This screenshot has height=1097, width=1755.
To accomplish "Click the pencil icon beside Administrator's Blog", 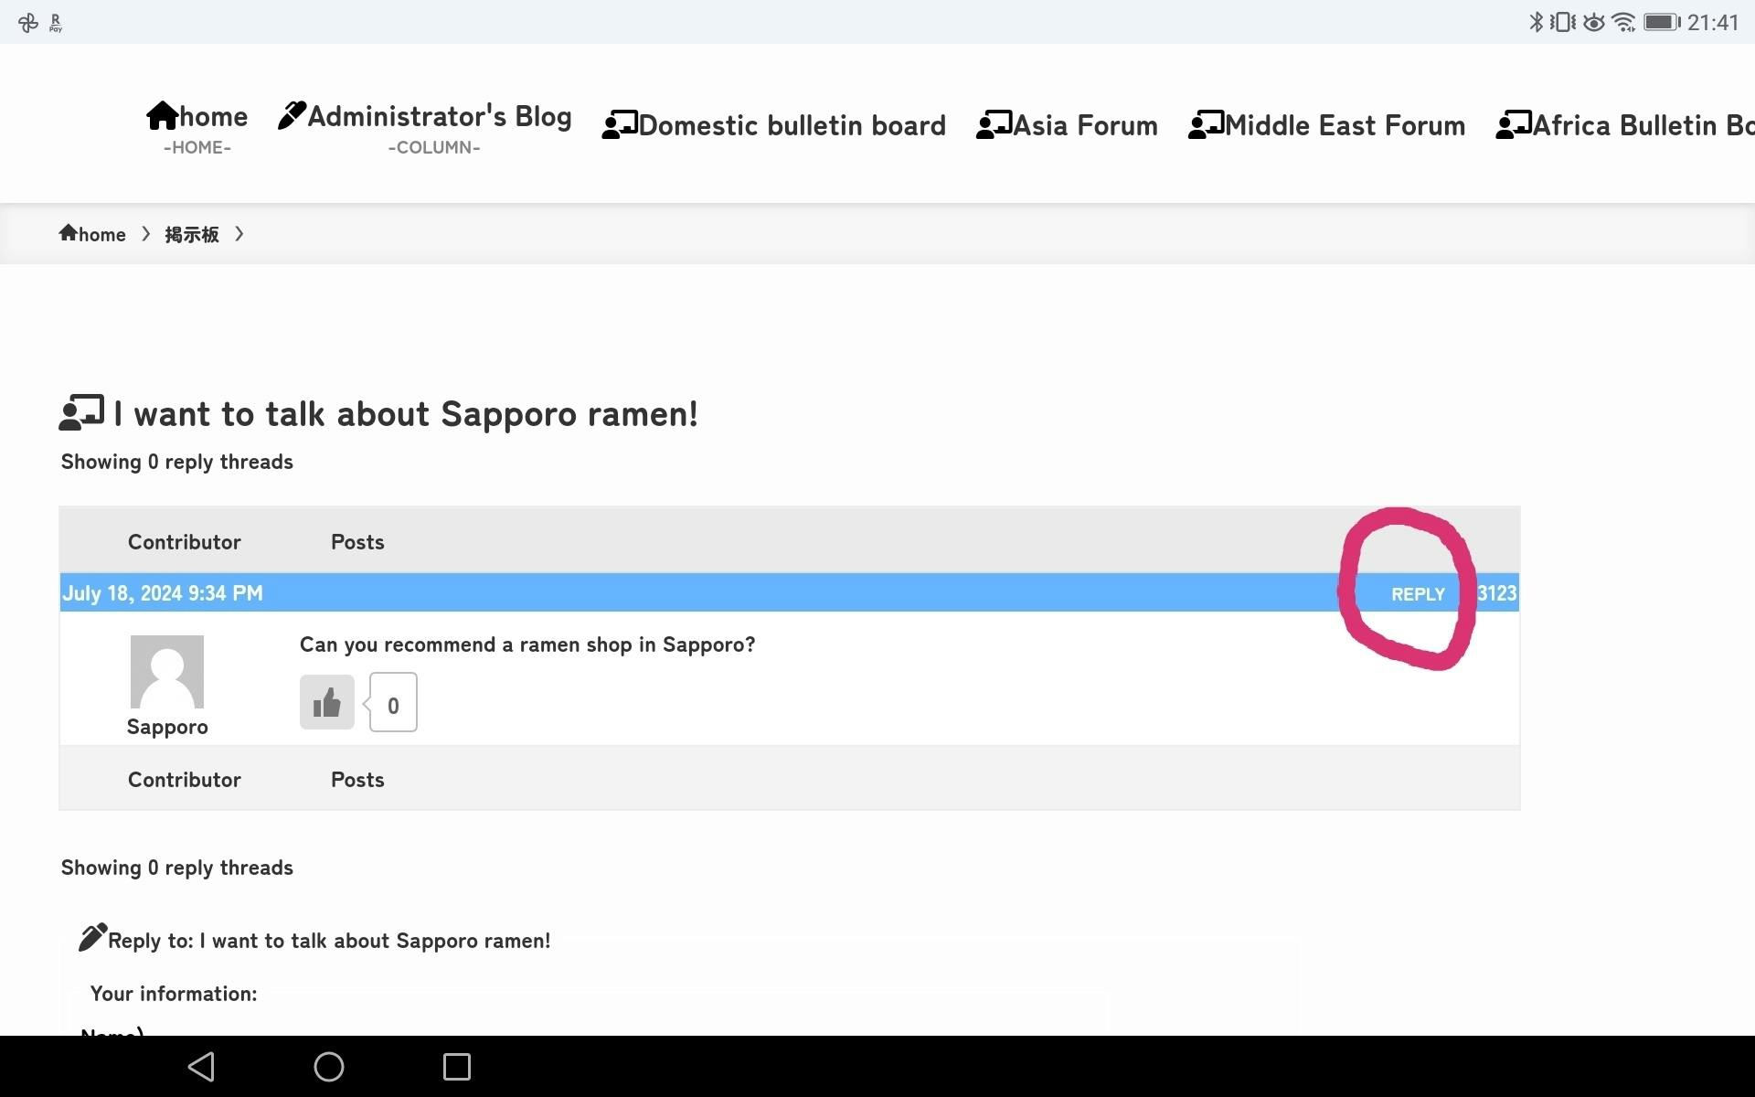I will pyautogui.click(x=292, y=116).
